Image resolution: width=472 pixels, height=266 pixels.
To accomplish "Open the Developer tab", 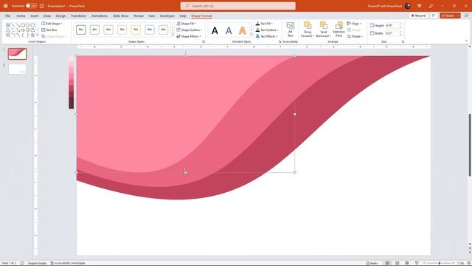I will click(167, 16).
